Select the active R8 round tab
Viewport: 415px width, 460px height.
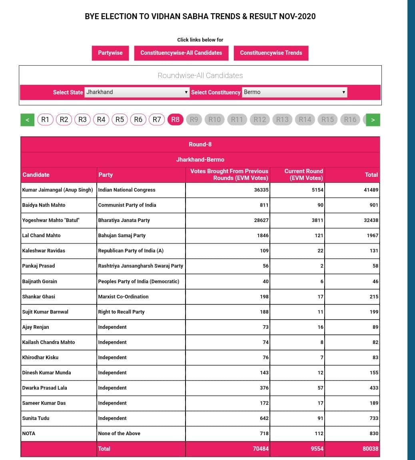(x=176, y=119)
